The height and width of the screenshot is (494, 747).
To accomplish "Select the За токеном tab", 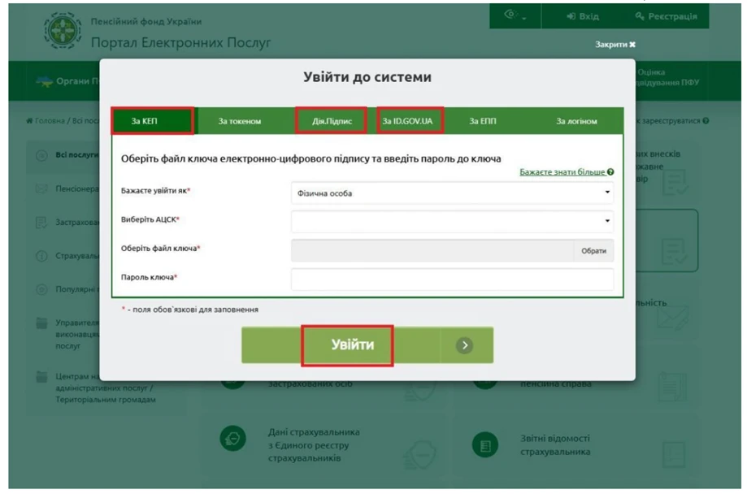I will point(240,121).
